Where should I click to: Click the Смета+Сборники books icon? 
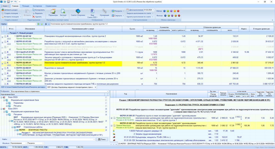[x=78, y=11]
